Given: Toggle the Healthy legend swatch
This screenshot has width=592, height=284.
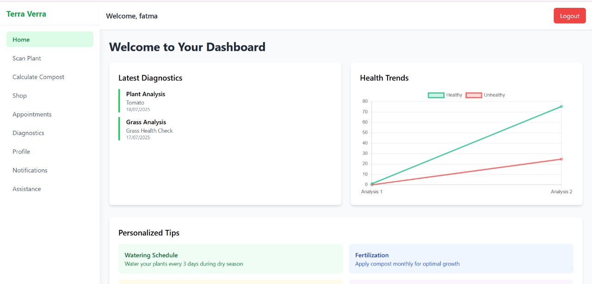Looking at the screenshot, I should tap(436, 95).
